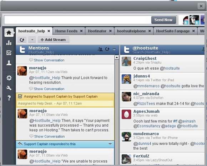The width and height of the screenshot is (207, 166).
Task: Click the refresh all streams button
Action: point(22,40)
